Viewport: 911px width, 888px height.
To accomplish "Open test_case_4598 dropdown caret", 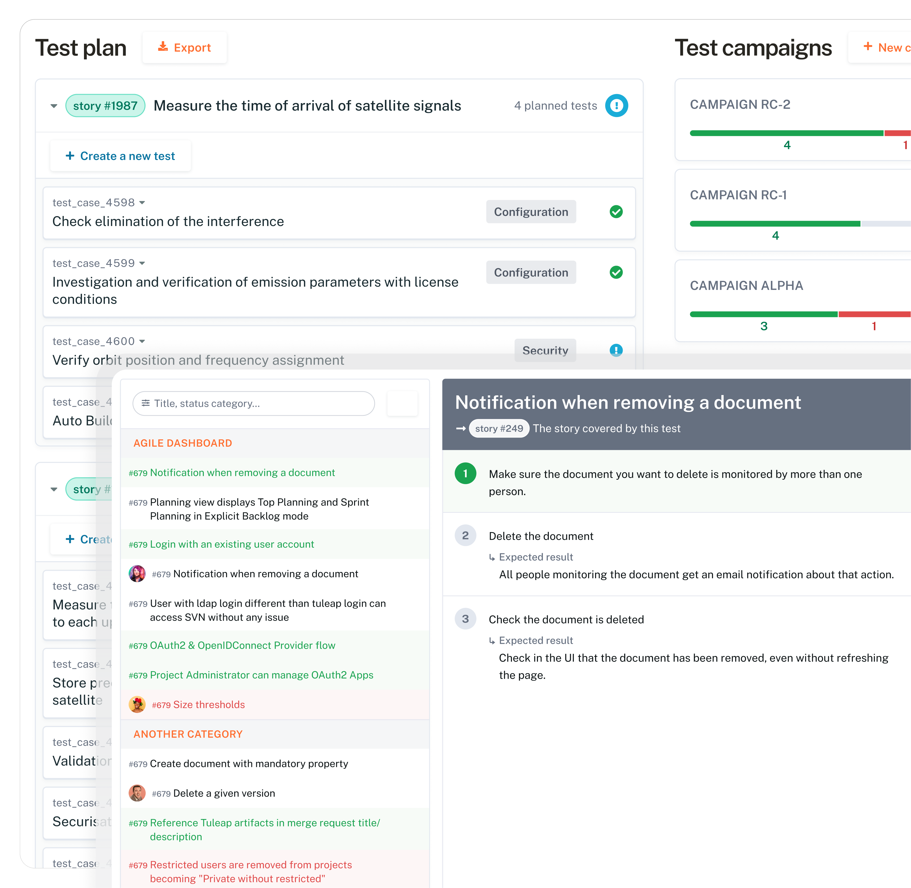I will 142,202.
